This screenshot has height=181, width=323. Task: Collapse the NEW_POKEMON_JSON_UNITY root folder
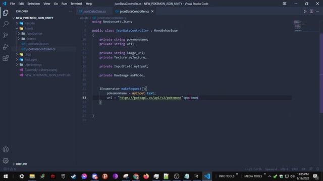coord(34,18)
